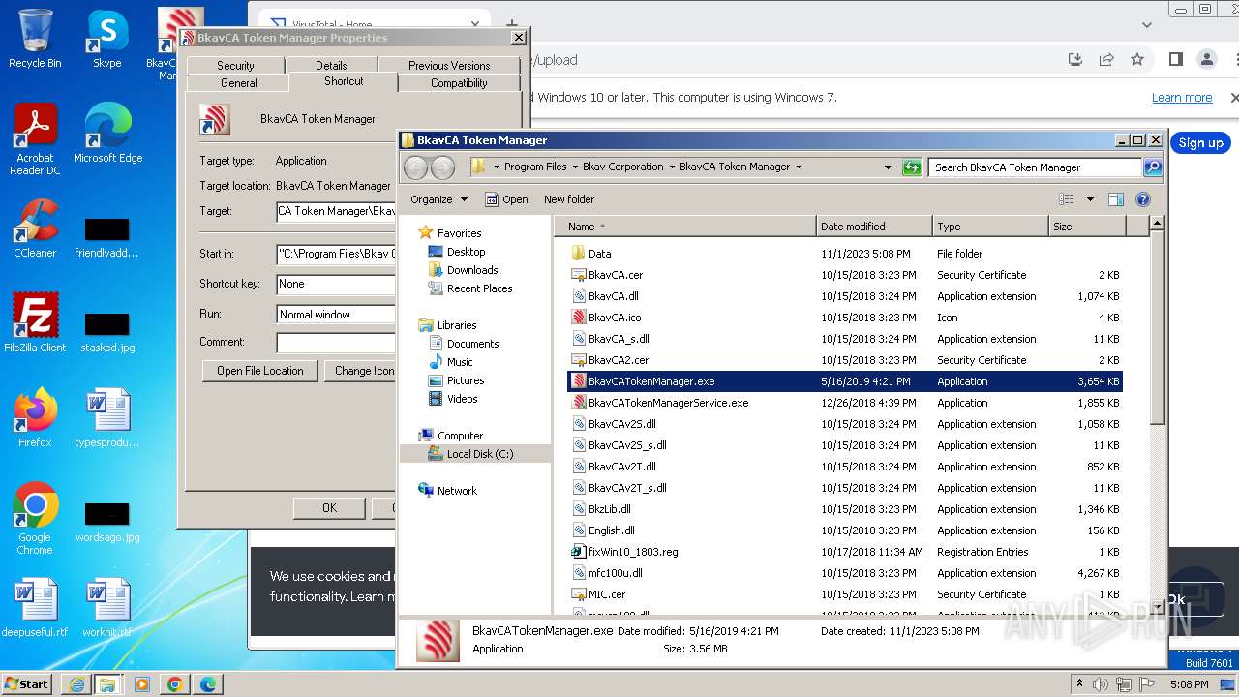
Task: Open Previous Versions tab
Action: coord(448,66)
